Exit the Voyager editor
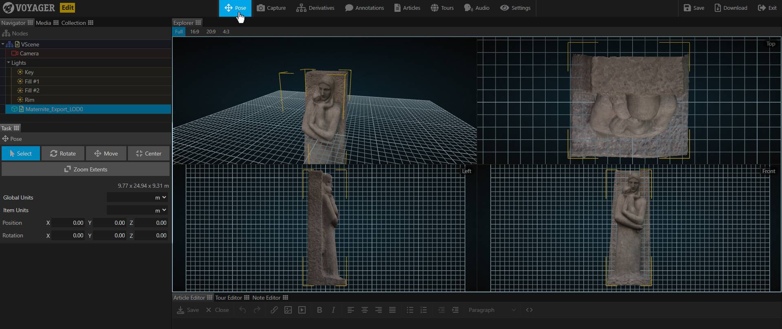The width and height of the screenshot is (782, 329). coord(767,8)
